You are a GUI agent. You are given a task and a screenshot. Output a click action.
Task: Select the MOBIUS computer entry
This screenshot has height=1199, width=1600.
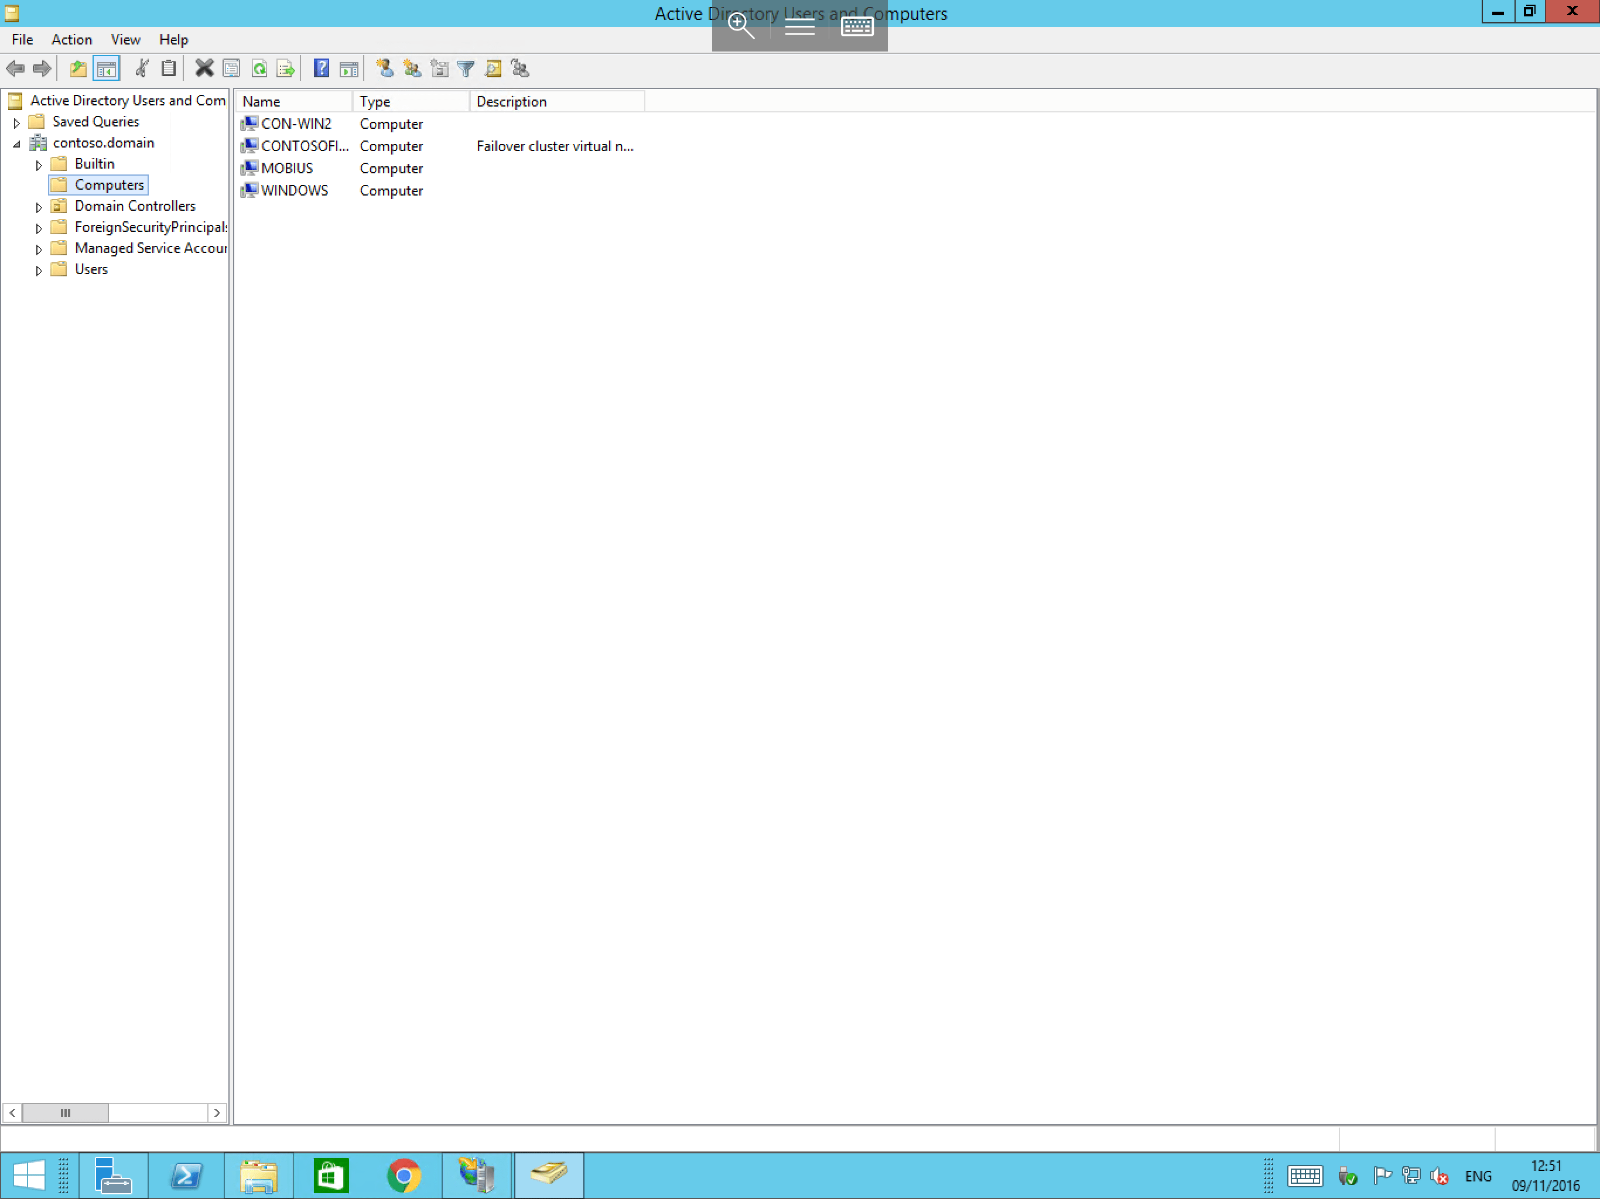point(287,169)
